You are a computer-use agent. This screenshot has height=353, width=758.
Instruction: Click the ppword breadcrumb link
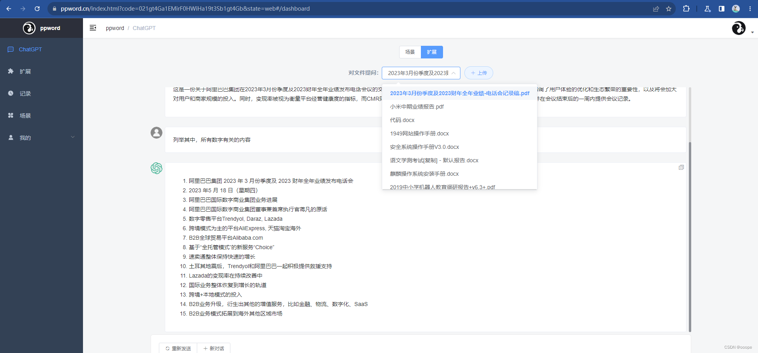click(115, 28)
